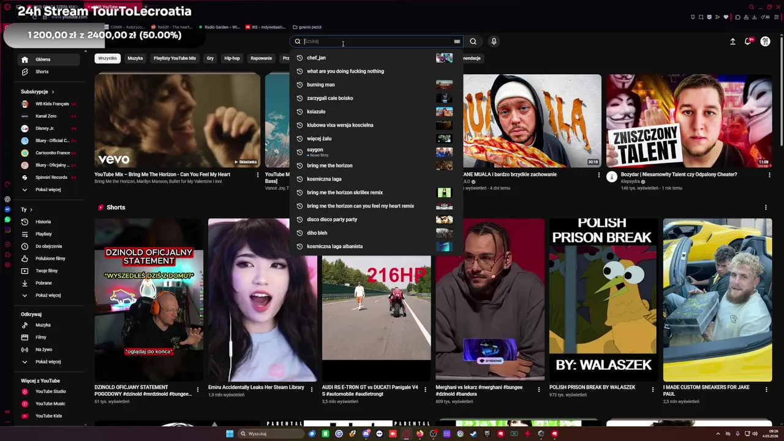Open options for POLISH PRISON BREAK short
The height and width of the screenshot is (441, 784).
click(x=652, y=390)
